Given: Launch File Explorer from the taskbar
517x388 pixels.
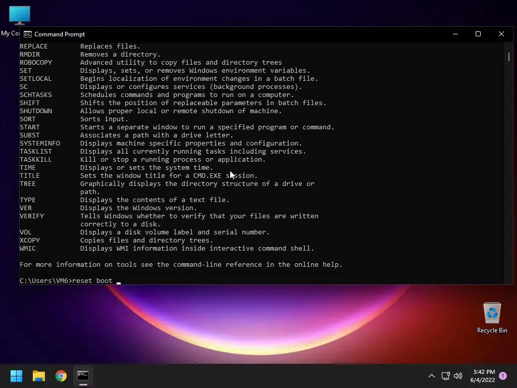Looking at the screenshot, I should [x=38, y=376].
